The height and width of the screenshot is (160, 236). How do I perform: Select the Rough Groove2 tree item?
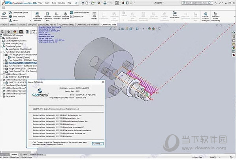(x=23, y=69)
